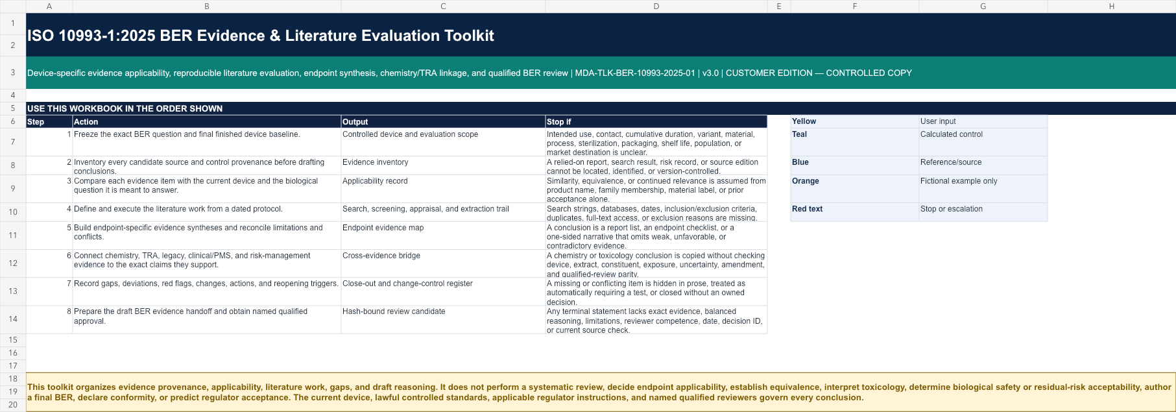Click the 'Blue' legend cell

click(x=855, y=165)
